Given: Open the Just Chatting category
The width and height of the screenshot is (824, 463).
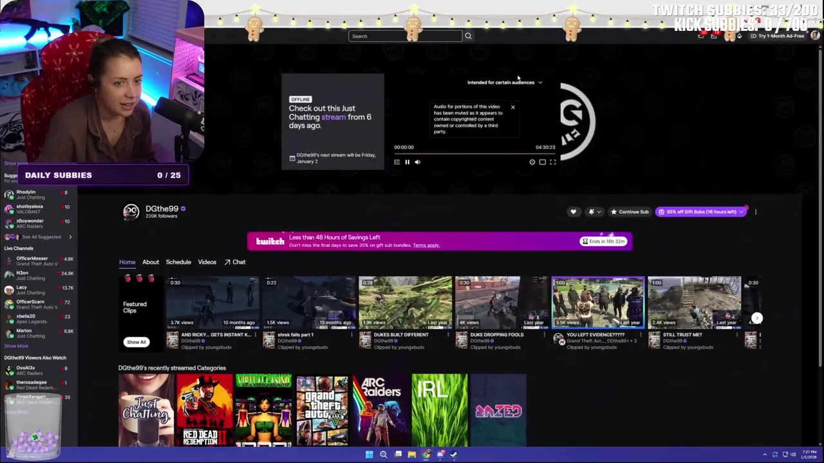Looking at the screenshot, I should coord(146,410).
